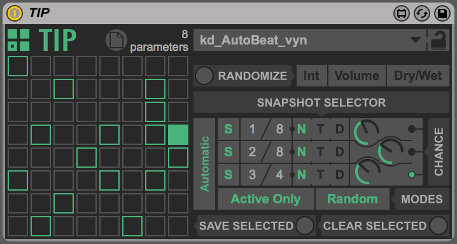This screenshot has width=457, height=244.
Task: Select the Dry/Wet tab
Action: 418,76
